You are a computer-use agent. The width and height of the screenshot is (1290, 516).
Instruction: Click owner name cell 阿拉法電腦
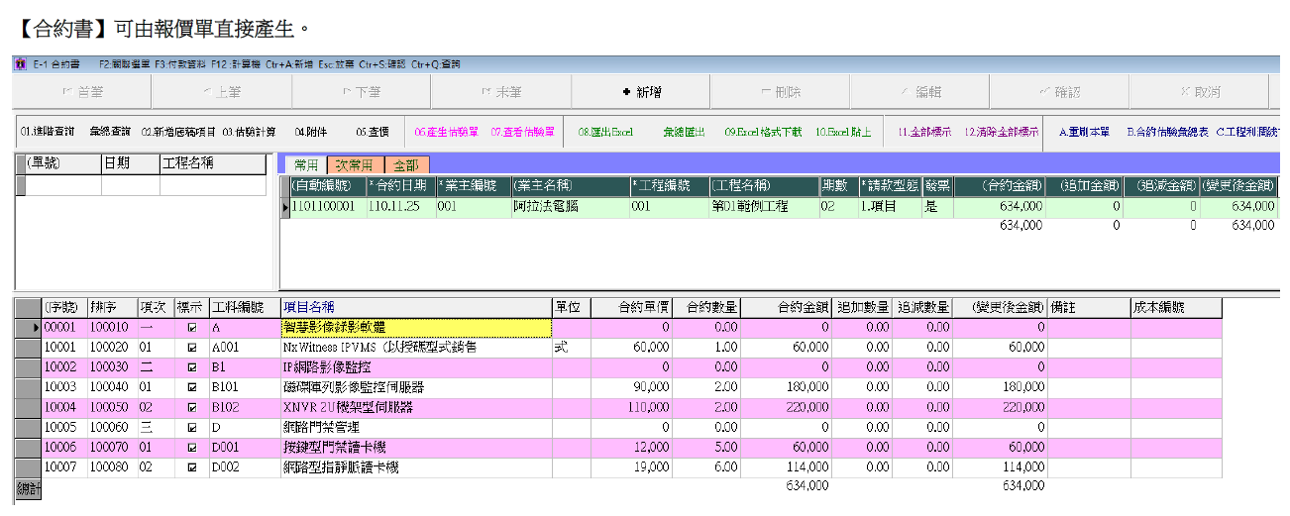coord(571,206)
